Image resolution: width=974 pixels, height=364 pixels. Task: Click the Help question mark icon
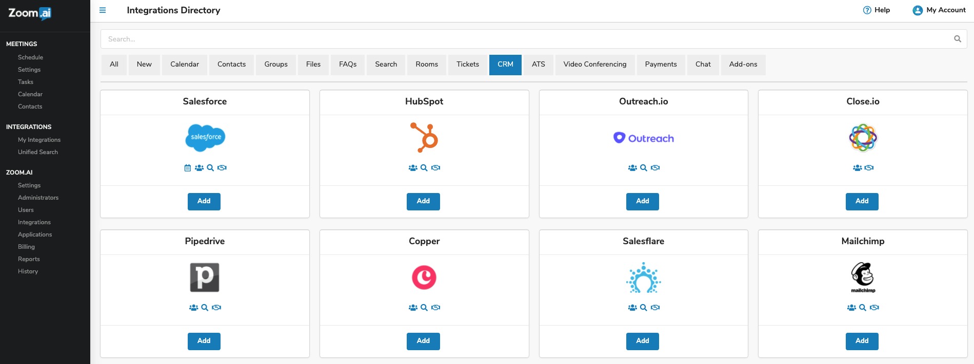[867, 10]
